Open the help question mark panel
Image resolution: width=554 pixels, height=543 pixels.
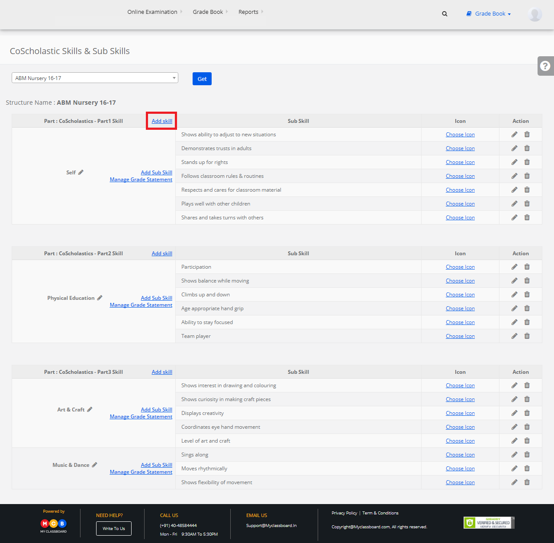tap(545, 66)
